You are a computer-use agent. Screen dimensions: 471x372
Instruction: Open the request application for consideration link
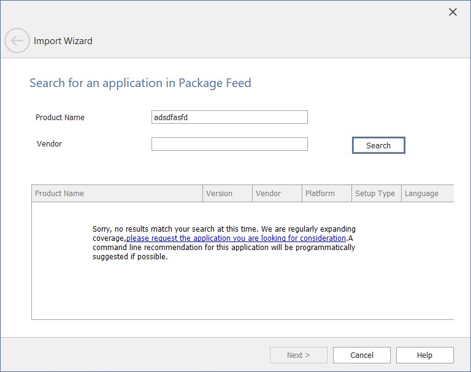(236, 238)
